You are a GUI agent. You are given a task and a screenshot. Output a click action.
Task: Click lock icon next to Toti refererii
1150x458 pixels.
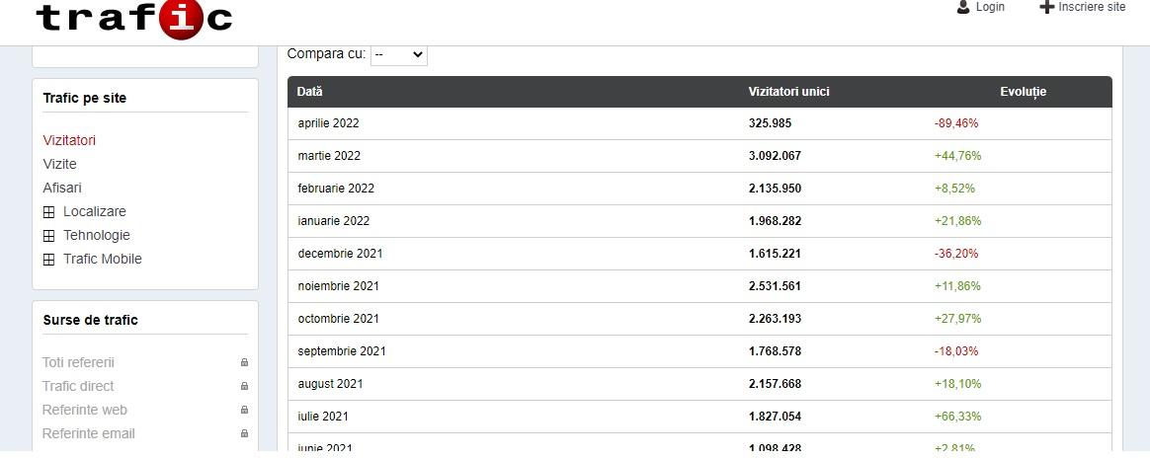tap(244, 363)
